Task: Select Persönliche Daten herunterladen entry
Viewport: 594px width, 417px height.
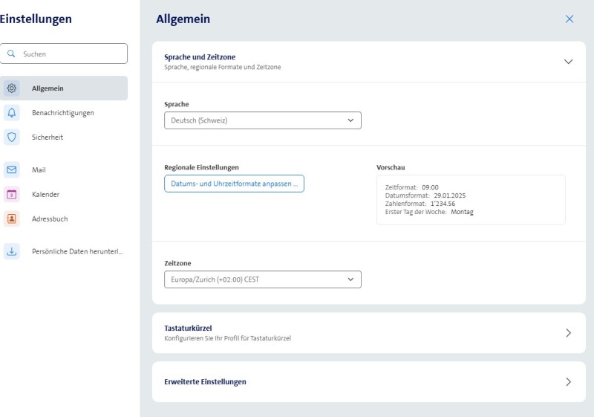Action: point(77,251)
